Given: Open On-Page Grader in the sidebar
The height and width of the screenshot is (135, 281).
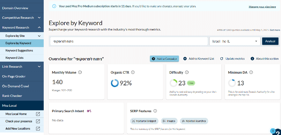Looking at the screenshot, I should pos(22,77).
